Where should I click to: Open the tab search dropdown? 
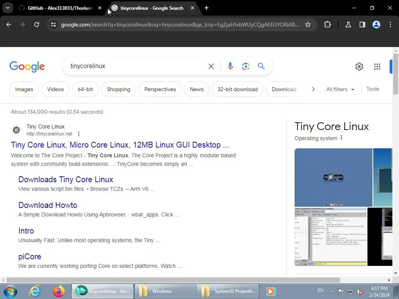(x=8, y=8)
